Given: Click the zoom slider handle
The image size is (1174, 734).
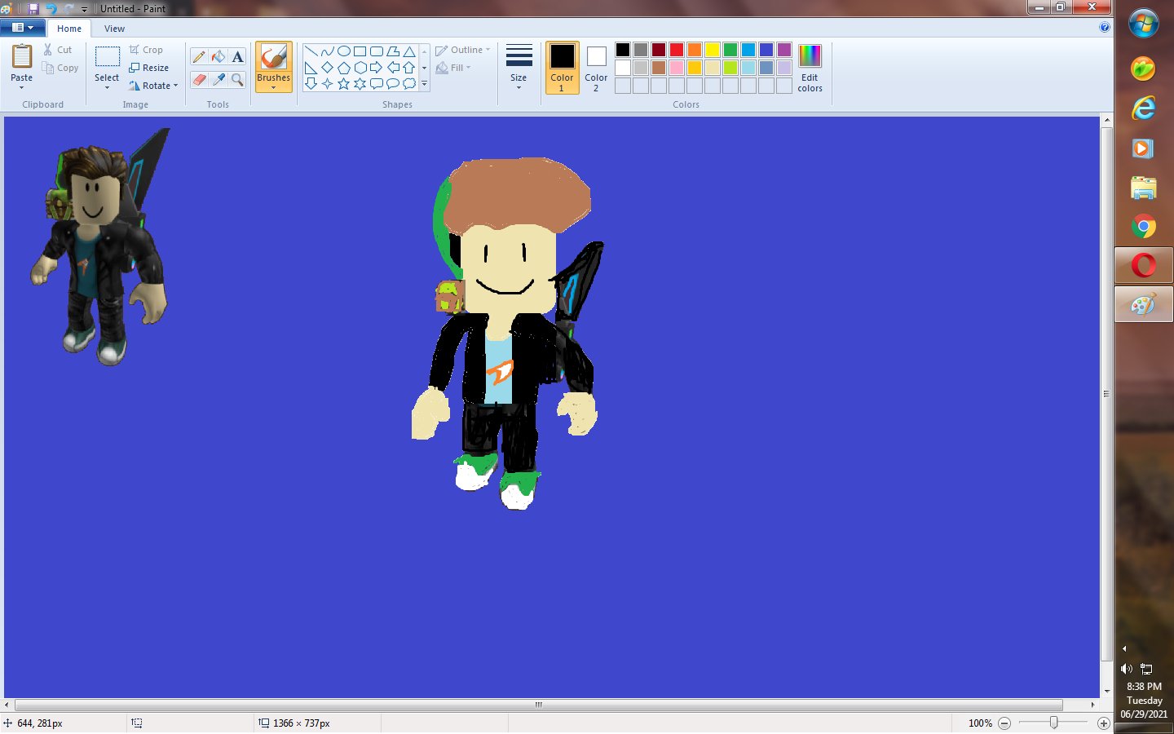Looking at the screenshot, I should 1053,723.
